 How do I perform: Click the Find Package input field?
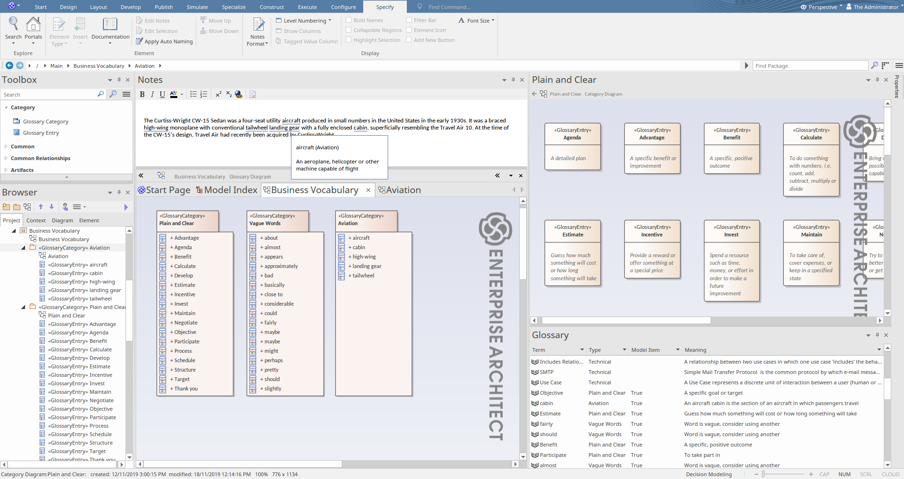click(810, 66)
